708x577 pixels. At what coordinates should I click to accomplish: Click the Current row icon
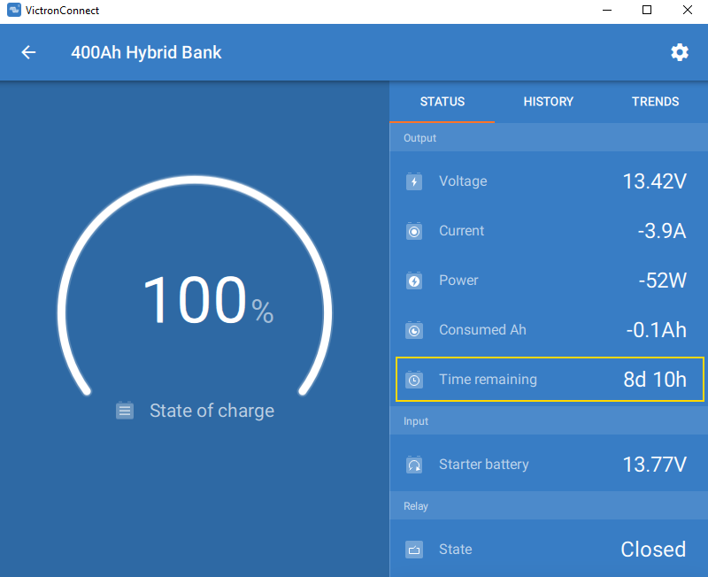coord(414,231)
